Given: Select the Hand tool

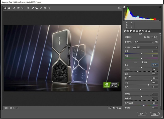Looking at the screenshot, I should pyautogui.click(x=9, y=8).
